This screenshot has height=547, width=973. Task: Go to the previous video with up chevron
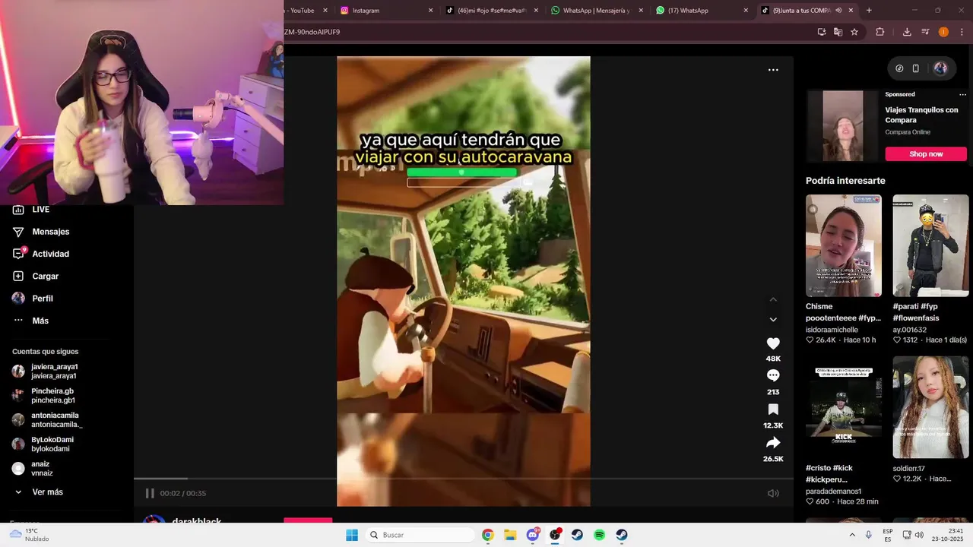[773, 299]
